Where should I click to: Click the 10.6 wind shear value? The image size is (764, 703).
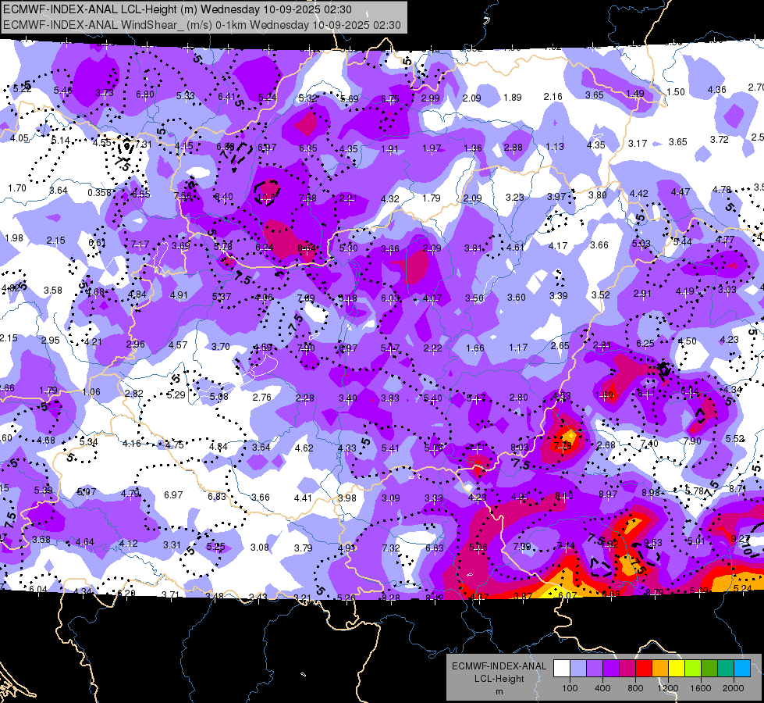tap(266, 198)
